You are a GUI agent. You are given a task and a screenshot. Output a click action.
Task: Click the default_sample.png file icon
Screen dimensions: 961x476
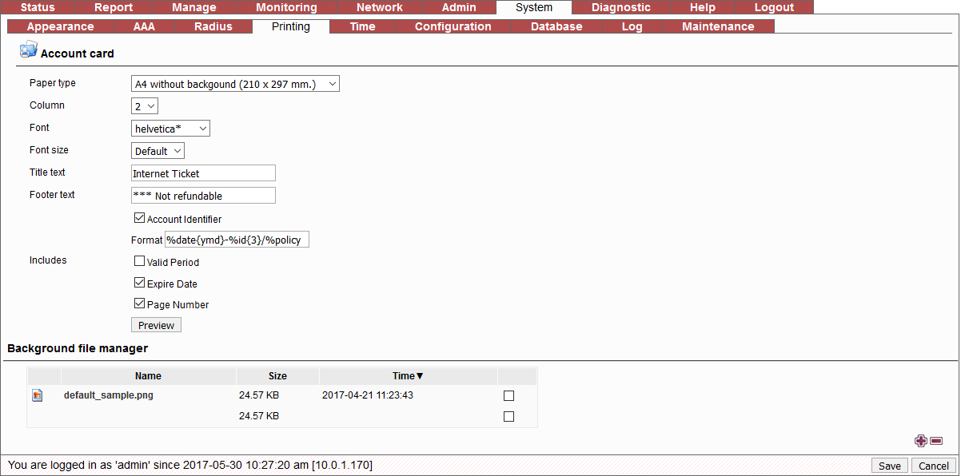click(38, 395)
